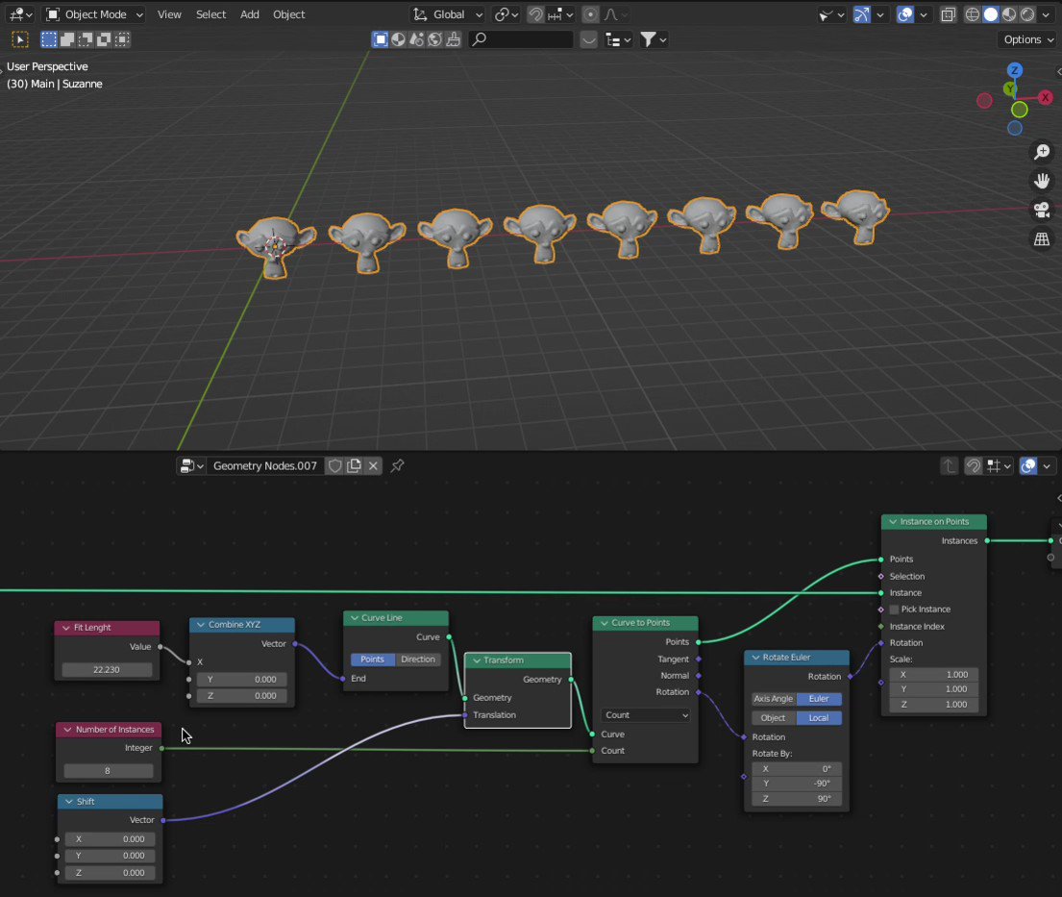The image size is (1062, 897).
Task: Duplicate node tree with new icon
Action: 355,466
